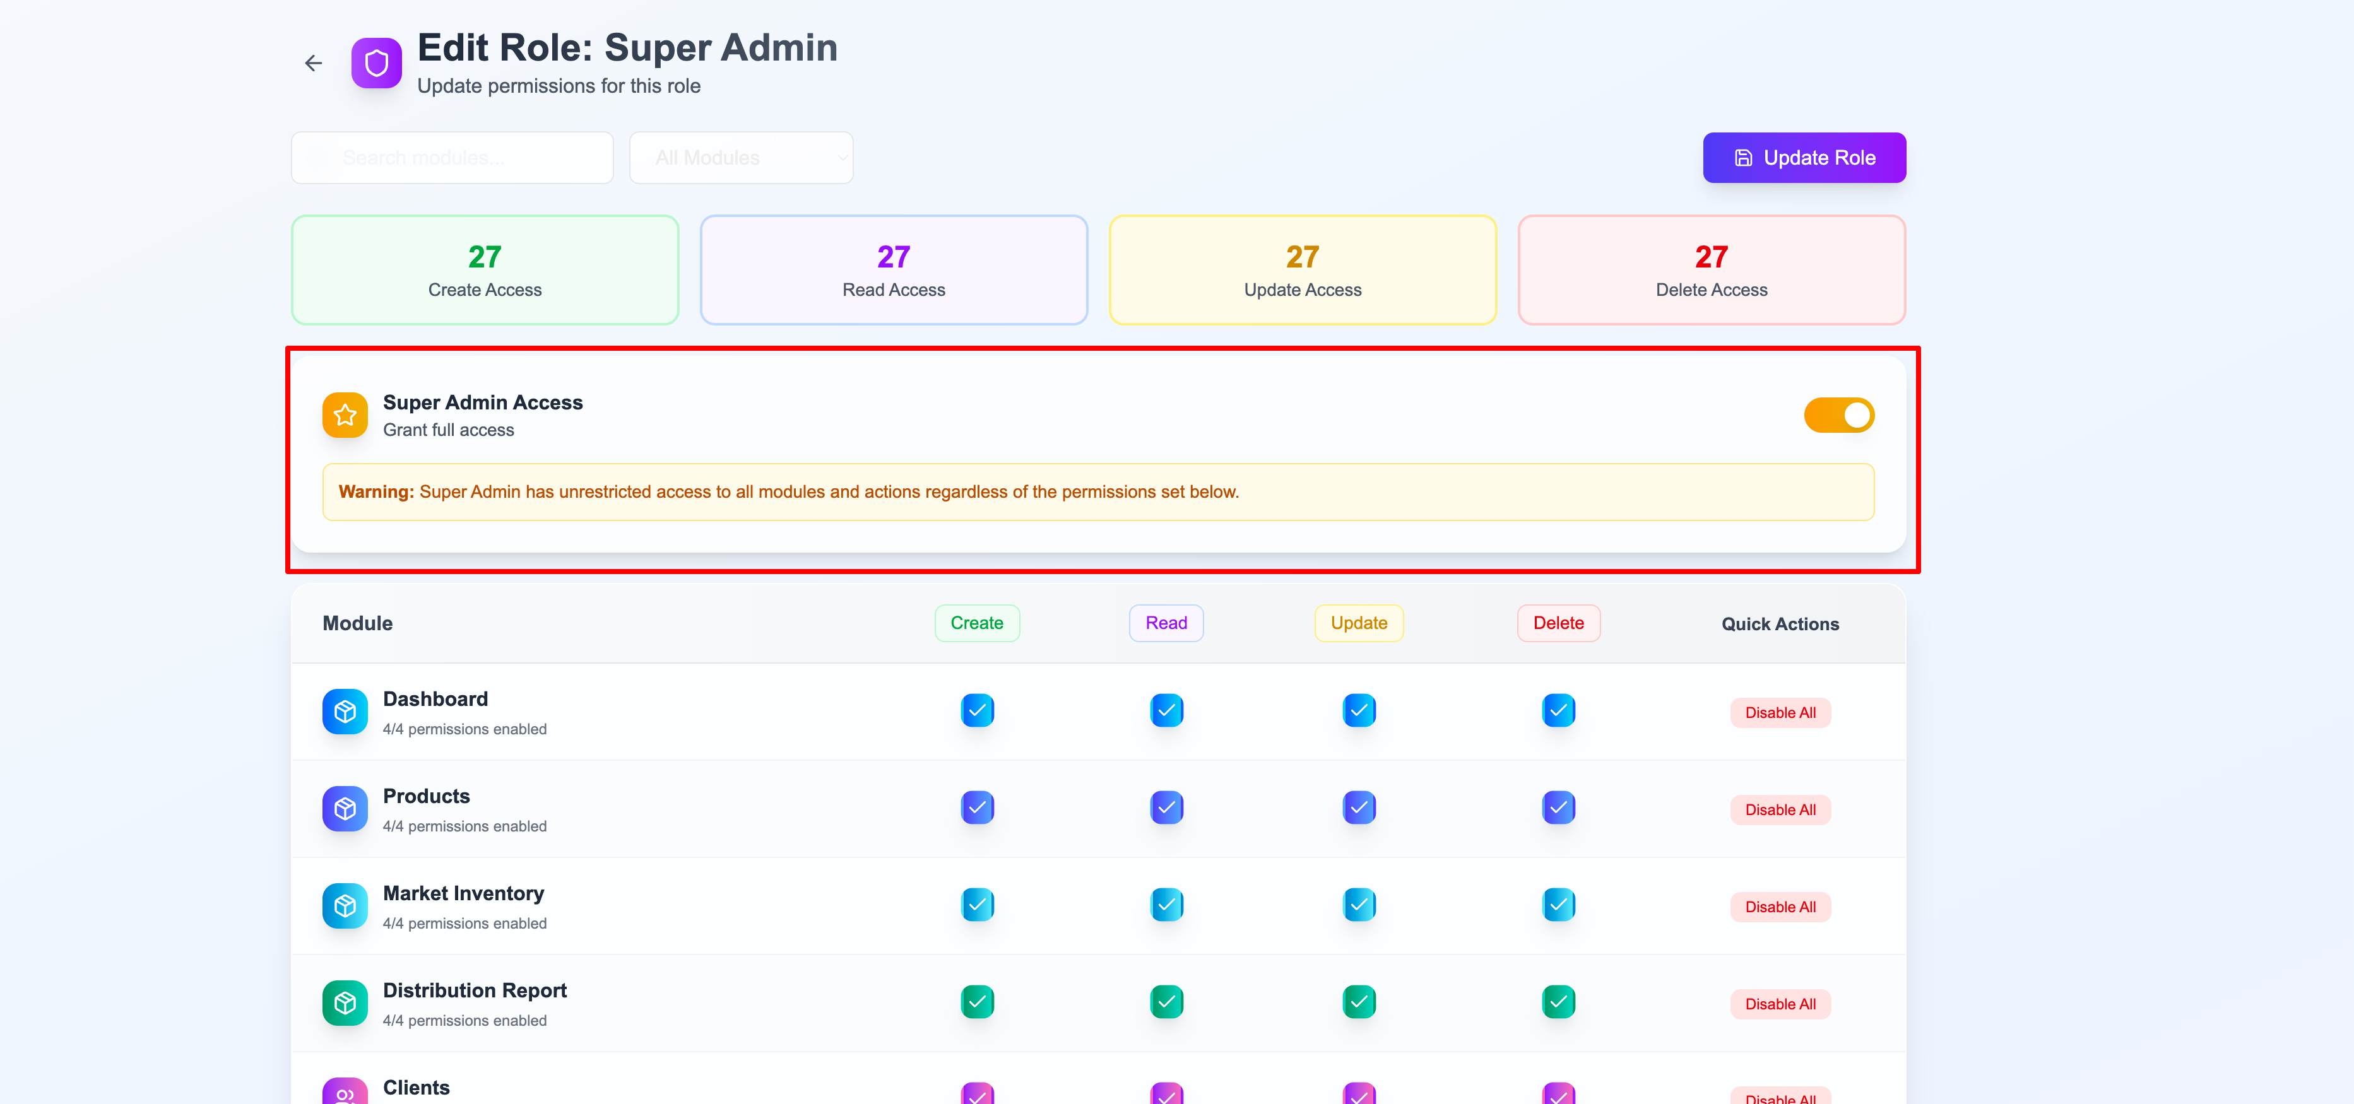Image resolution: width=2354 pixels, height=1104 pixels.
Task: Click the purple shield role icon
Action: [377, 63]
